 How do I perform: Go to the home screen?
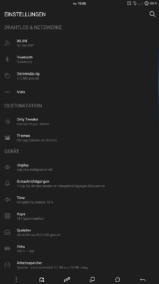coord(117,280)
